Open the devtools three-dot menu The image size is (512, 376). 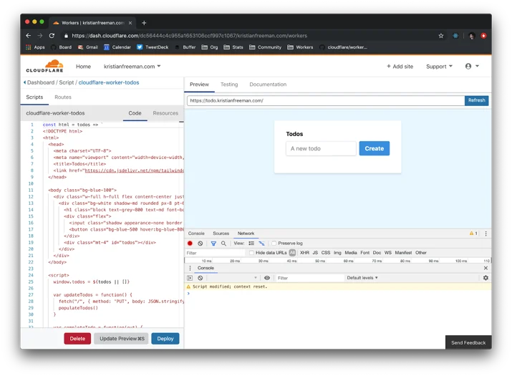(486, 233)
